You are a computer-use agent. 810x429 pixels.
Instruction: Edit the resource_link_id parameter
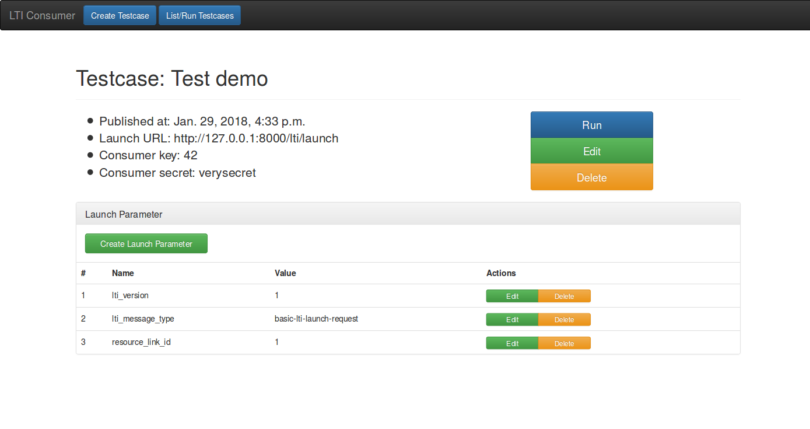point(512,343)
